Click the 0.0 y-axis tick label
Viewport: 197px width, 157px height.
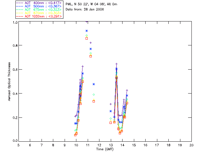click(x=15, y=140)
